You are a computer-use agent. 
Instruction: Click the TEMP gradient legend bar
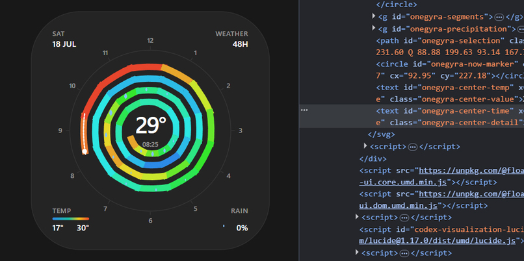71,219
